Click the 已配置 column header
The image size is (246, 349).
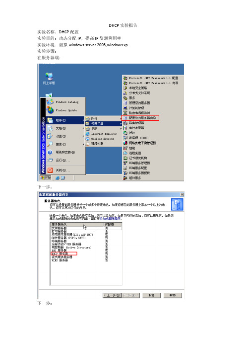pyautogui.click(x=113, y=225)
